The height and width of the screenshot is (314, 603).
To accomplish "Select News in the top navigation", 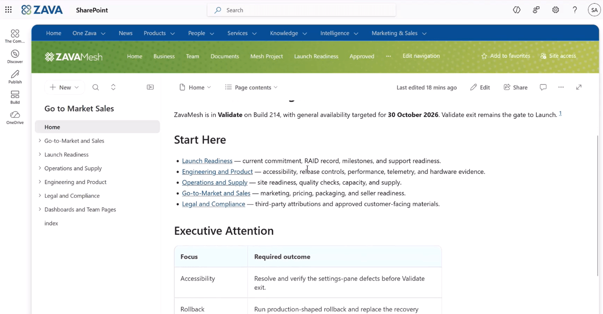I will click(126, 33).
